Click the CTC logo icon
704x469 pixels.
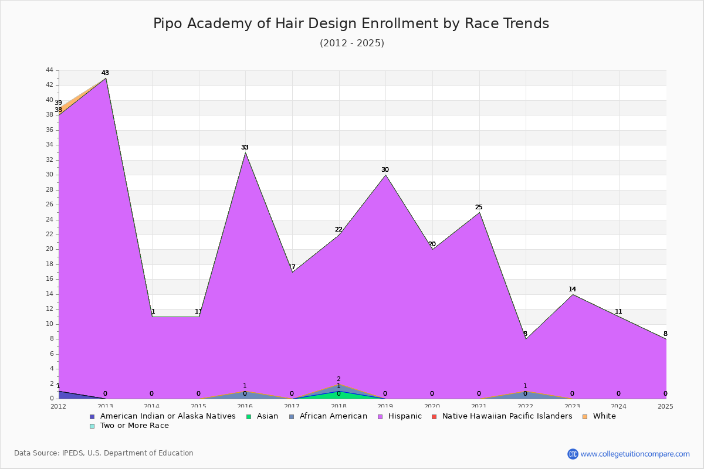pos(573,454)
